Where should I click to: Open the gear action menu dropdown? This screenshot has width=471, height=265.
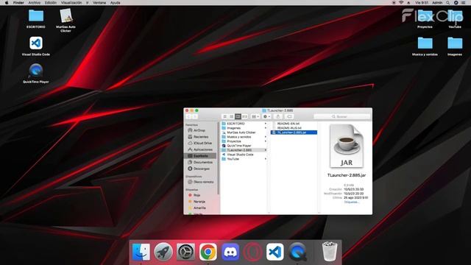(x=266, y=116)
